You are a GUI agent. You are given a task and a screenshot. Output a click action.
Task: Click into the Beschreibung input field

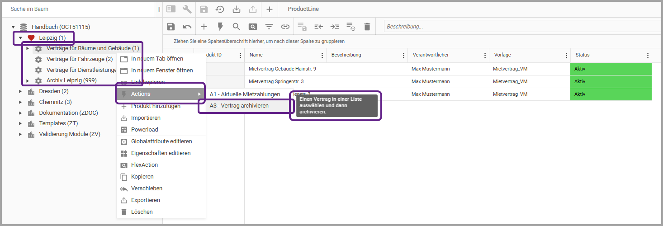coord(520,27)
